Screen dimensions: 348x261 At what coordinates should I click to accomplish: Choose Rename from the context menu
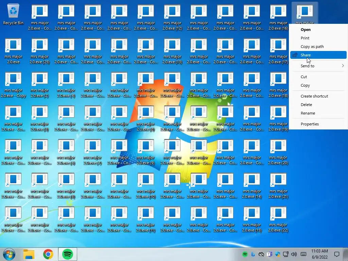coord(318,113)
